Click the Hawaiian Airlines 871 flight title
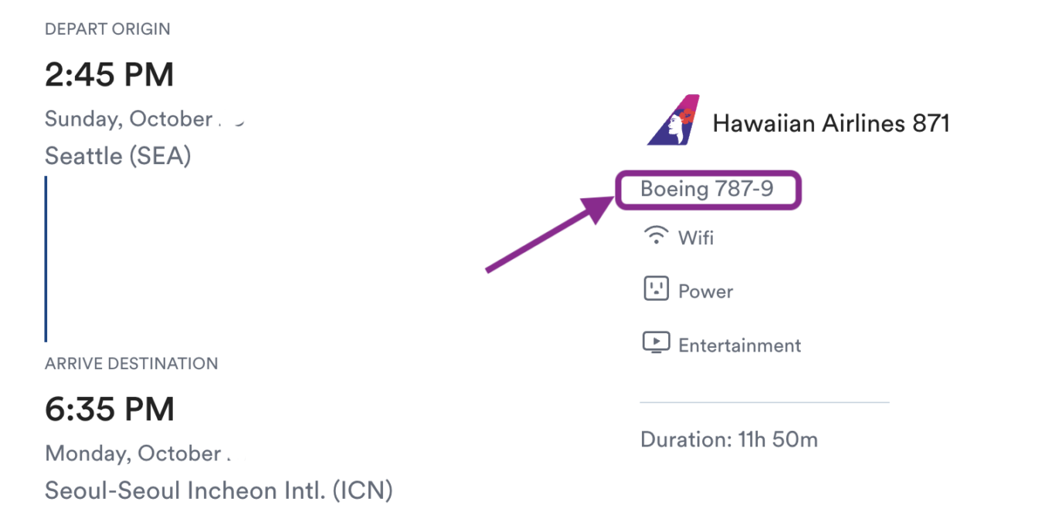Viewport: 1052px width, 532px height. tap(831, 123)
